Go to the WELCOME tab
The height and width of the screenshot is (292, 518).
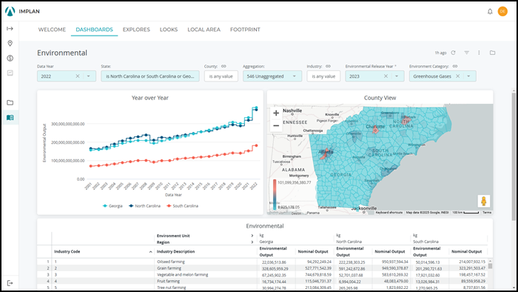52,30
